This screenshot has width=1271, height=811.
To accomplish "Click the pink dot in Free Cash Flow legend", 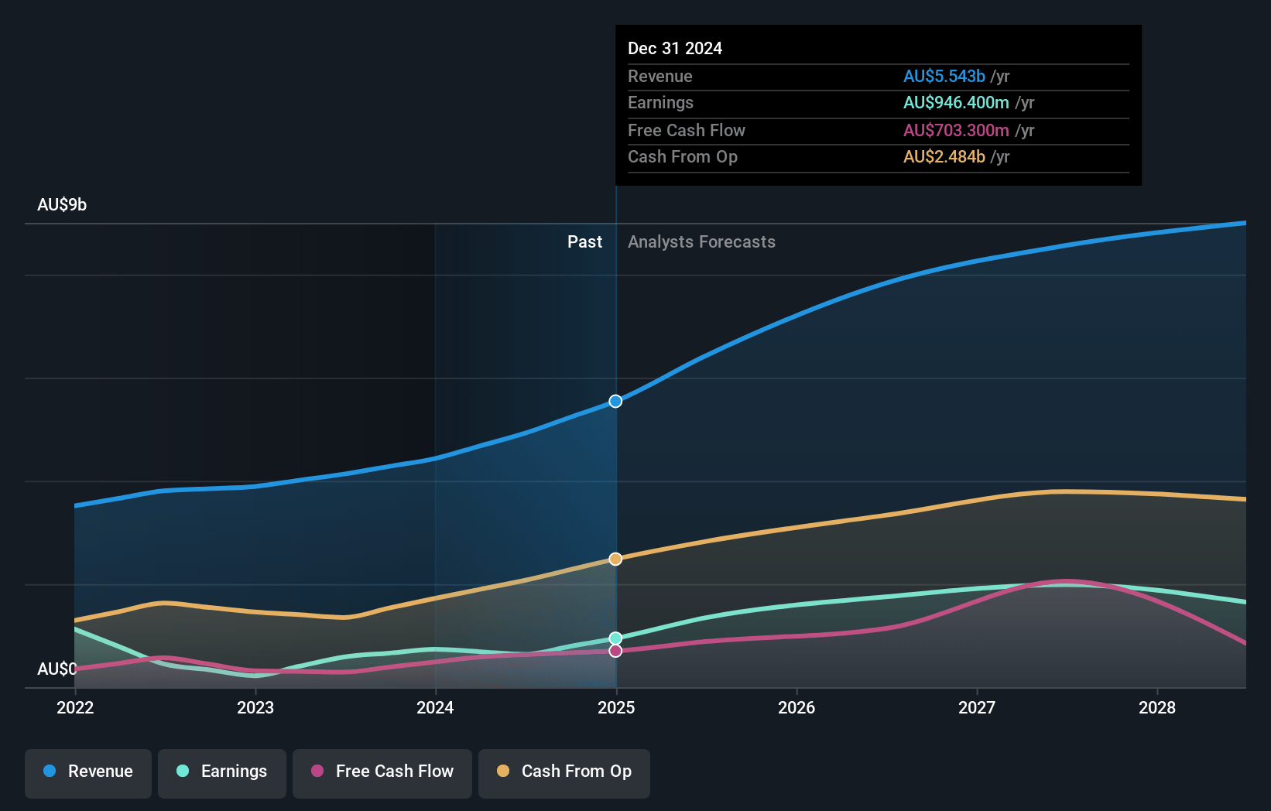I will (317, 771).
